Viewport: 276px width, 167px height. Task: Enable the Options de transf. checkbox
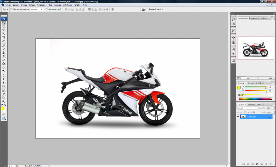pos(46,9)
